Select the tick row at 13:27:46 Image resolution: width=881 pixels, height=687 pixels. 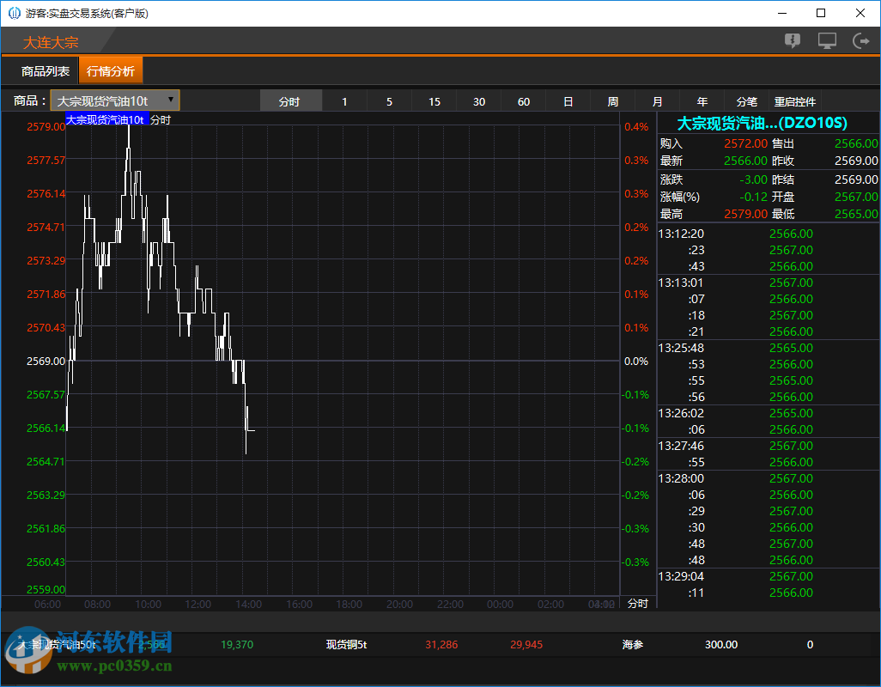click(x=768, y=446)
